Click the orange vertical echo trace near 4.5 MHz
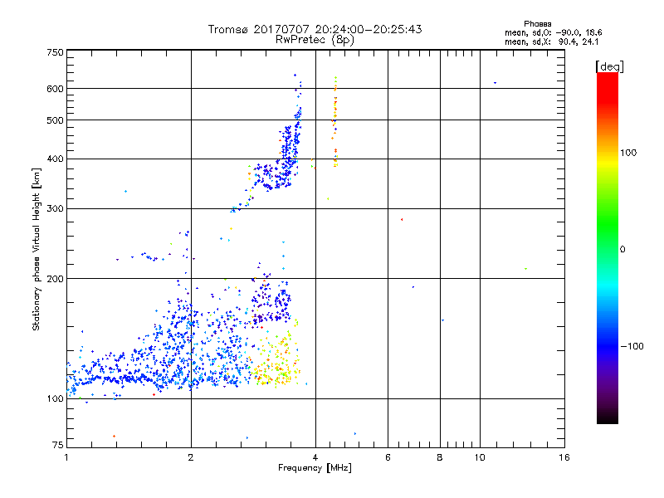 point(335,122)
